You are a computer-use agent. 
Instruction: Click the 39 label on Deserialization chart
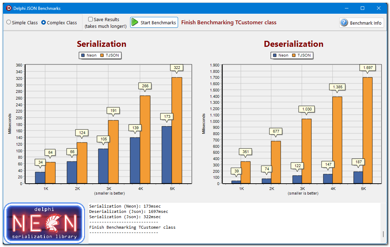(237, 171)
